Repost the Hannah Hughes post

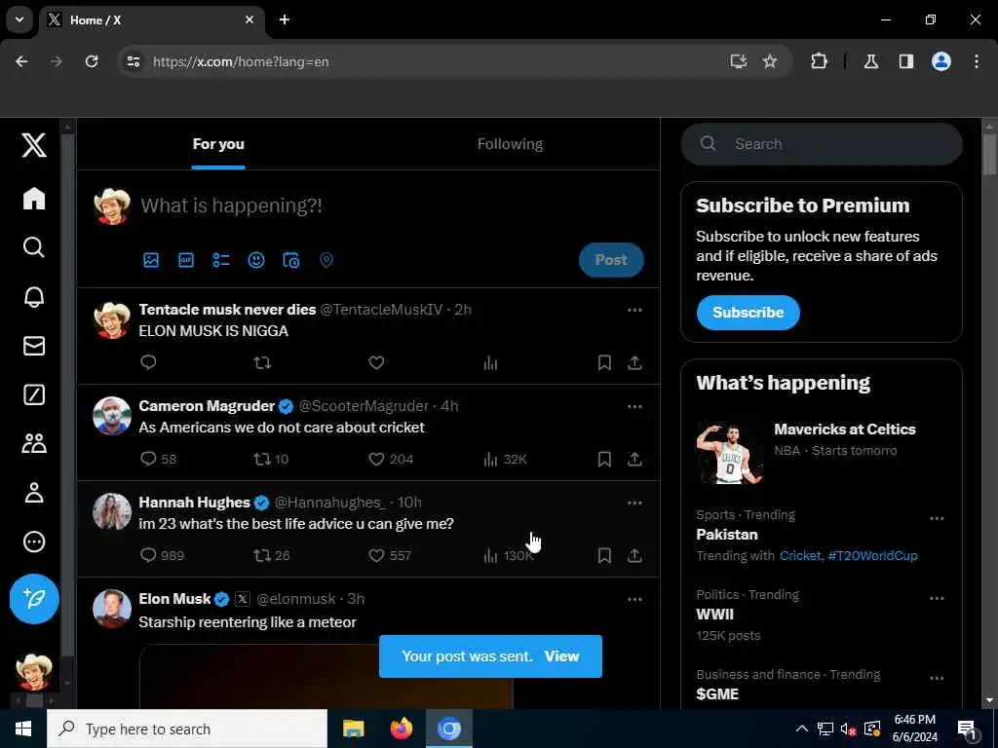coord(262,555)
